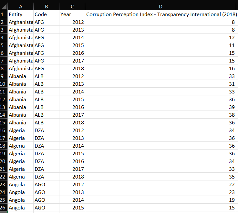238x213 pixels.
Task: Select value 31 in row 10
Action: tap(160, 84)
